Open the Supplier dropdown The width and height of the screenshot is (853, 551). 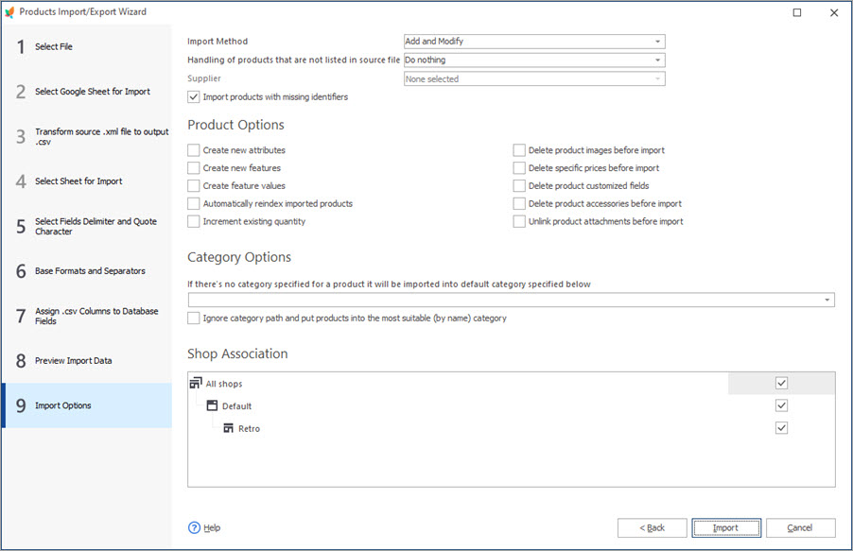[534, 78]
